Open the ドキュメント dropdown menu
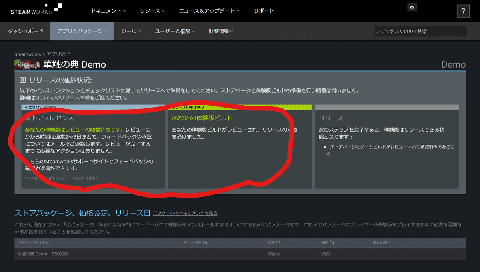 pyautogui.click(x=108, y=11)
